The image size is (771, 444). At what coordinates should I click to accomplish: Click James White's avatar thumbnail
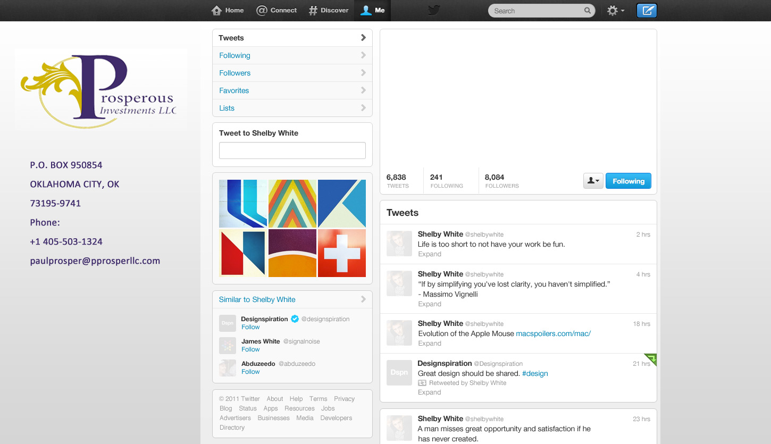[228, 345]
